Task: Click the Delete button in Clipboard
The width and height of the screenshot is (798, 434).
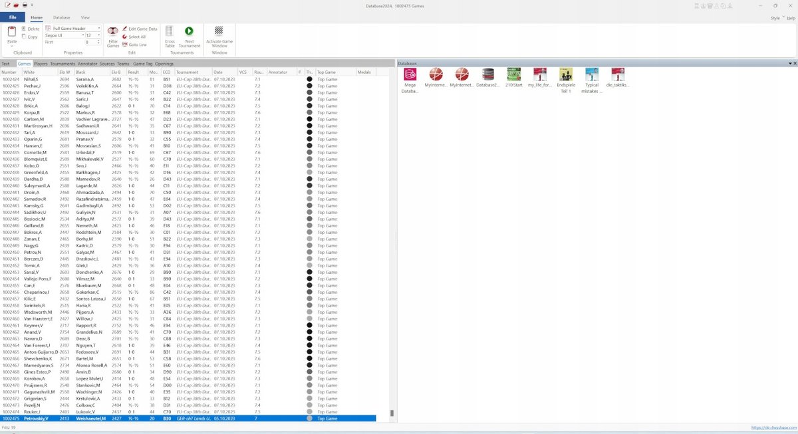Action: pos(31,29)
